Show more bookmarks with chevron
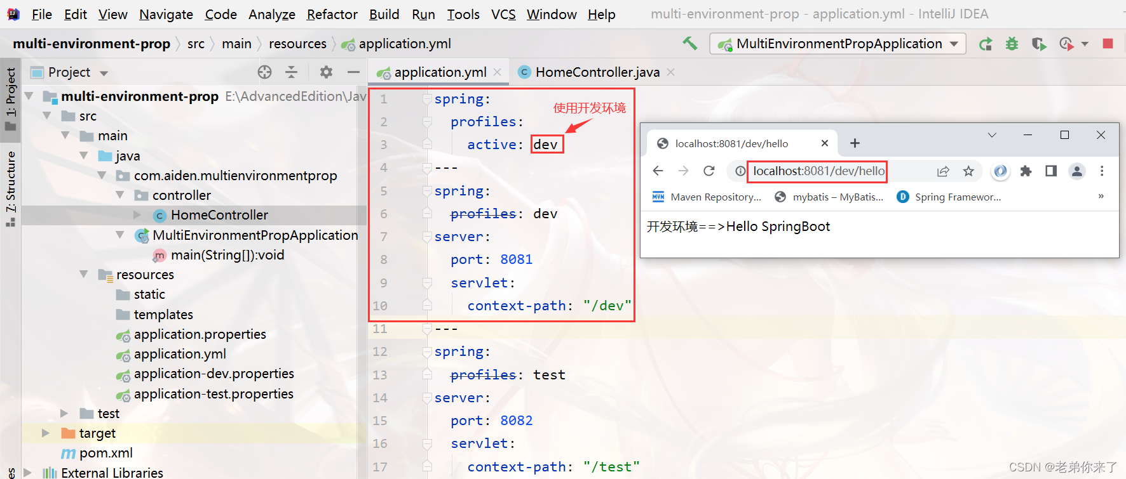1126x479 pixels. (1101, 196)
